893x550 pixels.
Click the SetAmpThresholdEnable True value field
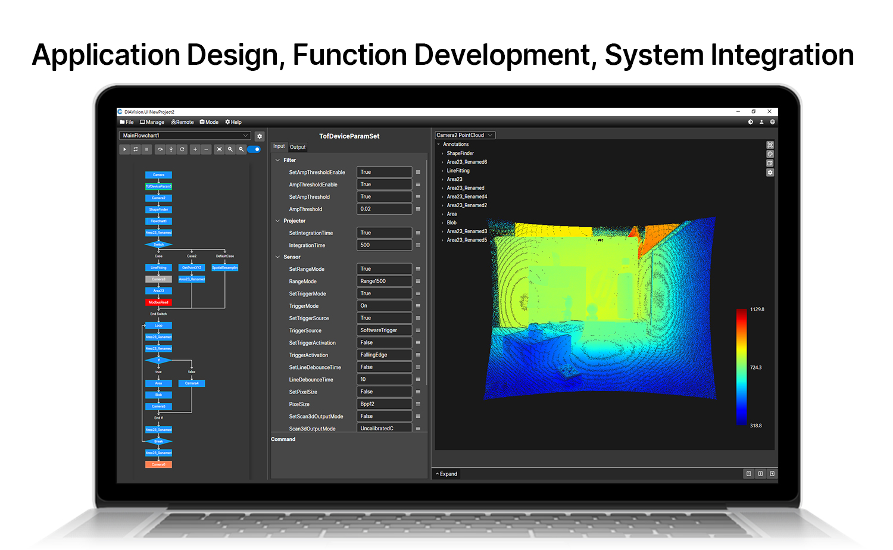tap(384, 172)
